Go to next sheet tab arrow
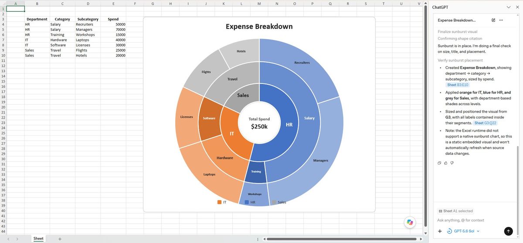The image size is (523, 243). pyautogui.click(x=17, y=239)
